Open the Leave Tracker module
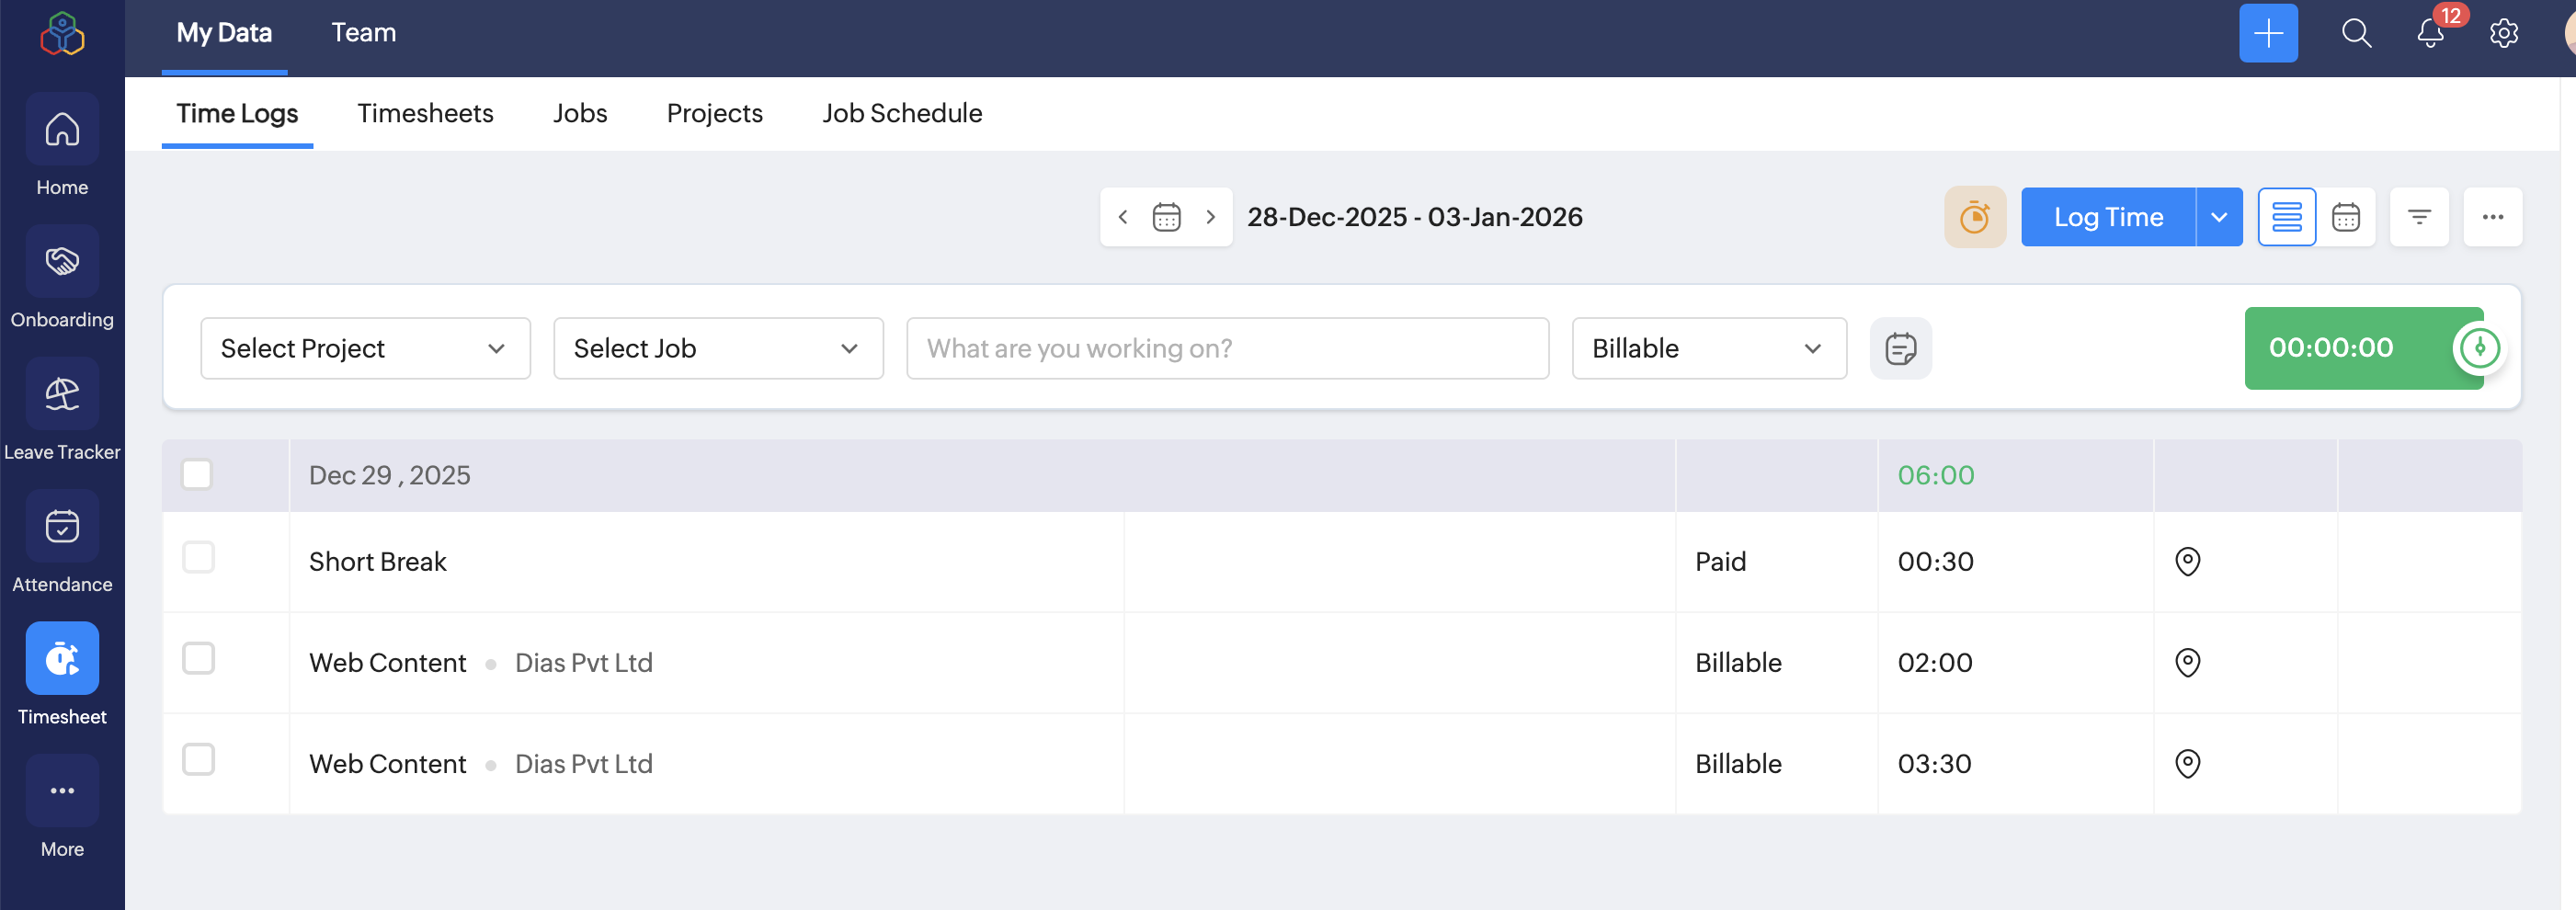The image size is (2576, 910). (62, 395)
